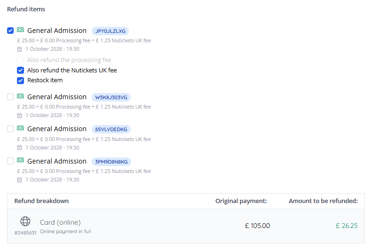This screenshot has height=251, width=370.
Task: Click the 65VLVDEDKG ticket code badge
Action: [x=111, y=129]
